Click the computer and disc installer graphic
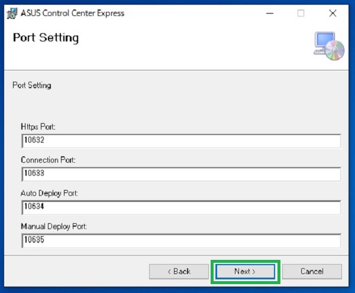Viewport: 355px width, 293px height. tap(329, 46)
